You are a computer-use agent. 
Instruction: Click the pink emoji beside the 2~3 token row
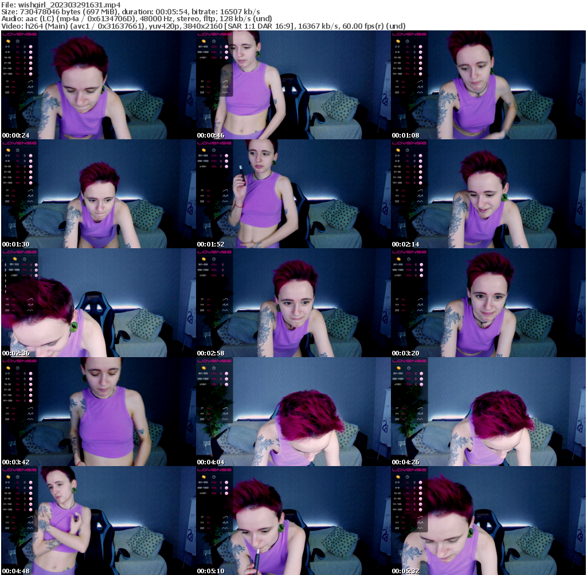[x=30, y=47]
